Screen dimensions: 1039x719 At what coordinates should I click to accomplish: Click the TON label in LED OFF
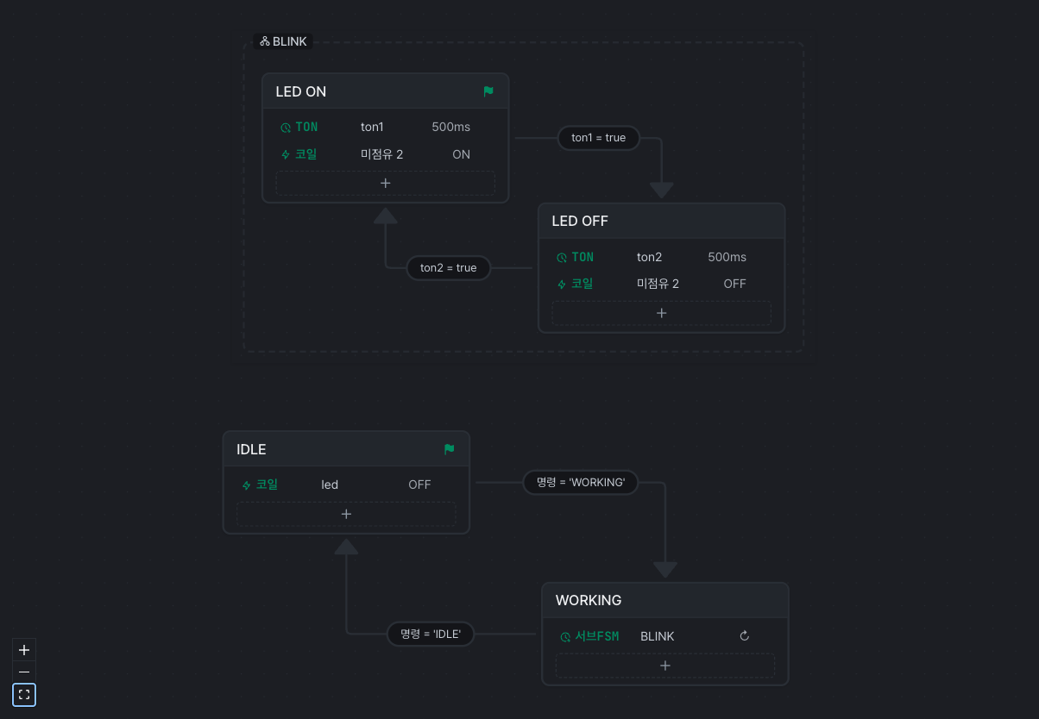[582, 257]
